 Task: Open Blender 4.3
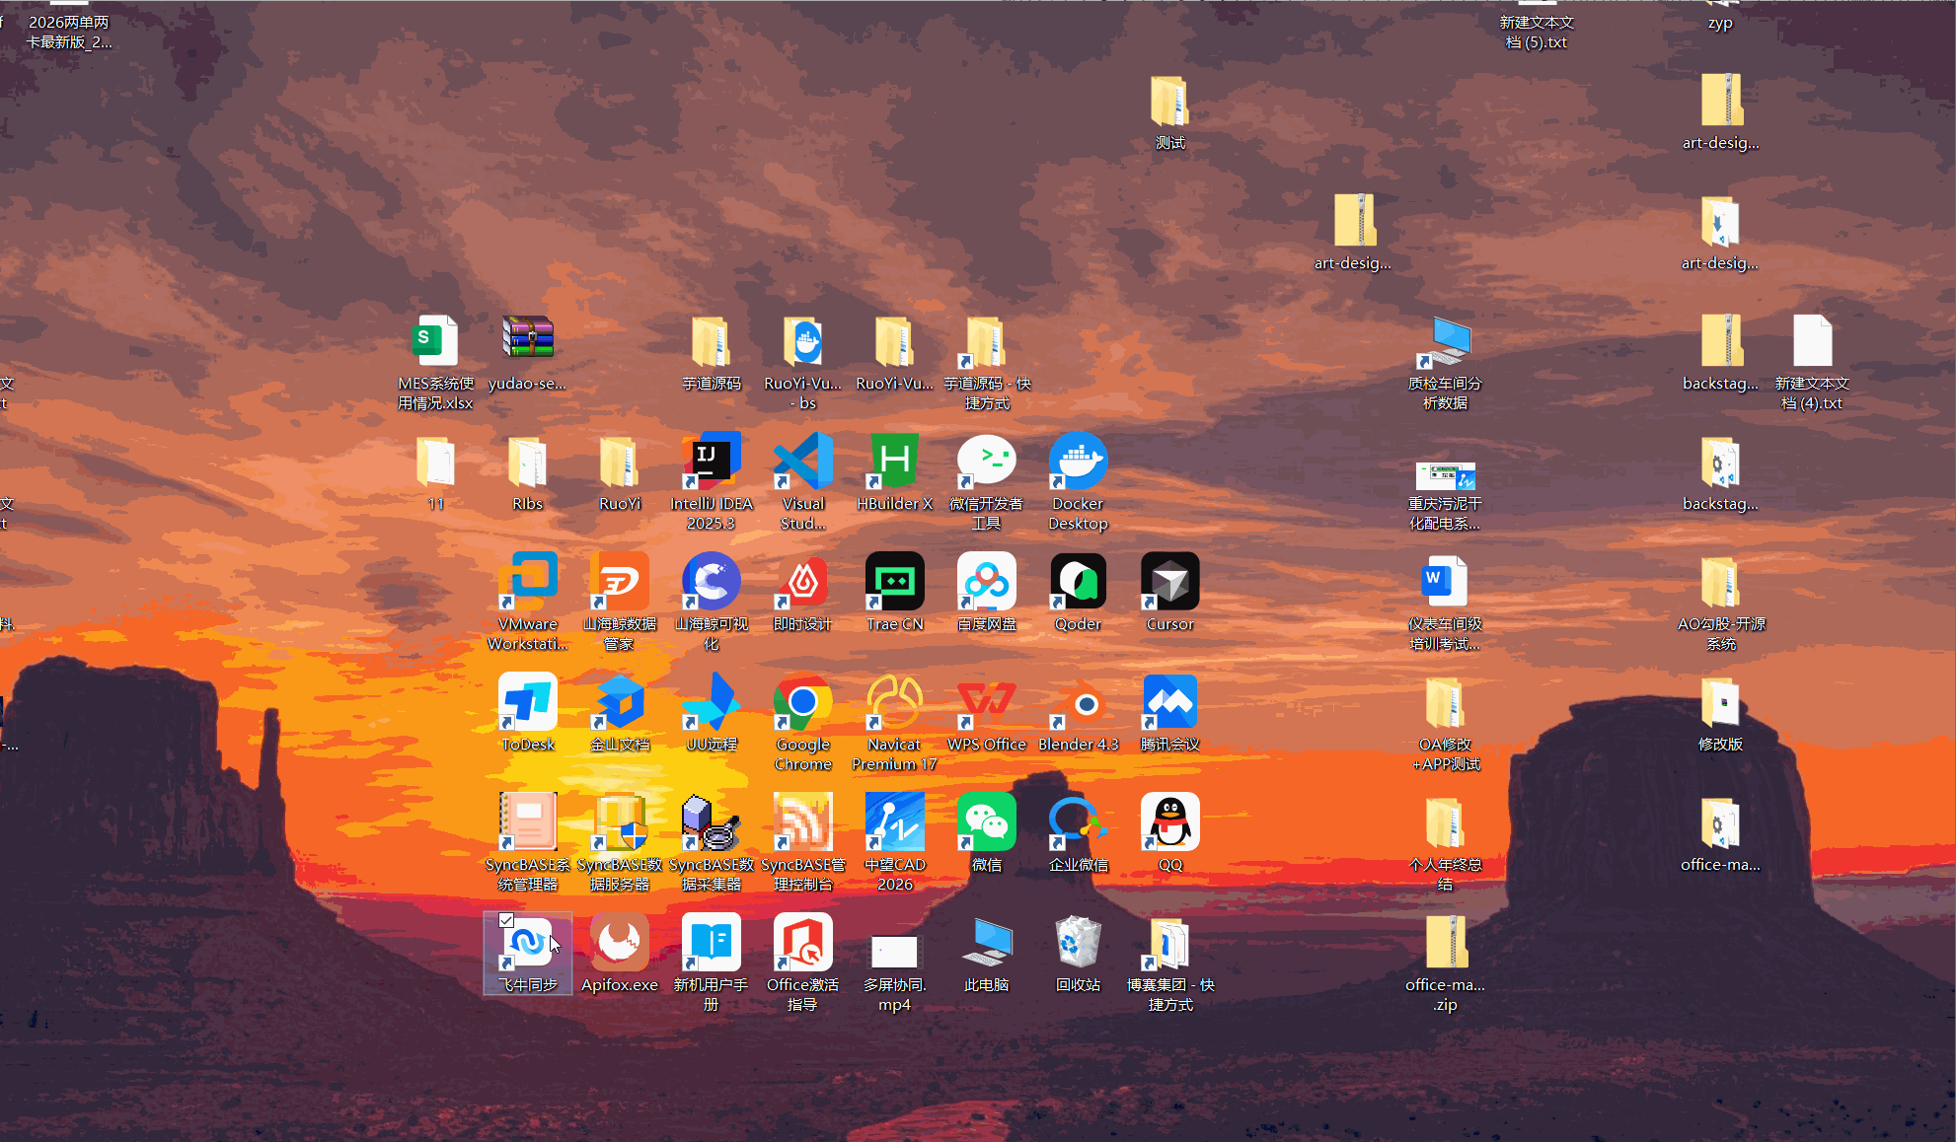click(x=1078, y=702)
